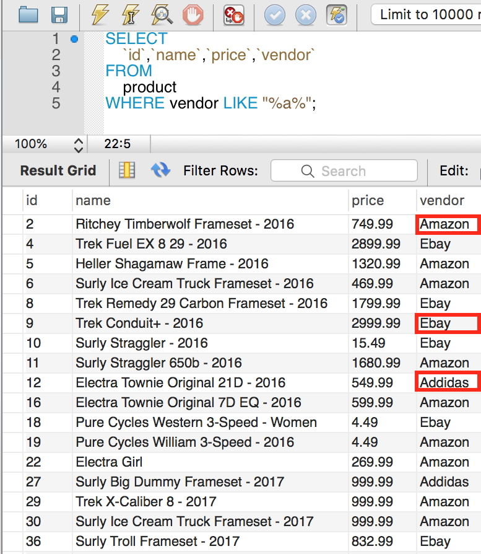Sort results by the vendor column header
Screen dimensions: 481x554
pos(442,200)
